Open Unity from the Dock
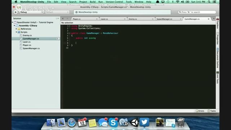 (134, 123)
